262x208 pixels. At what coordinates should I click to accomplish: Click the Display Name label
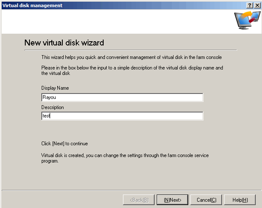click(55, 88)
